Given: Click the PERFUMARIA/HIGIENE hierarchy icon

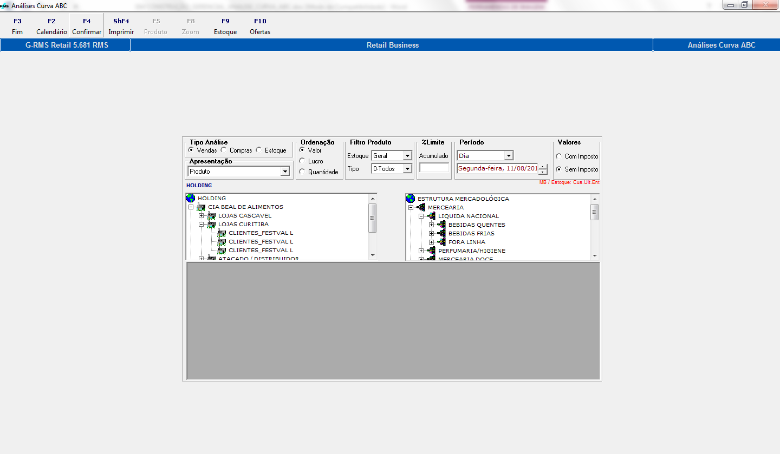Looking at the screenshot, I should click(x=431, y=251).
